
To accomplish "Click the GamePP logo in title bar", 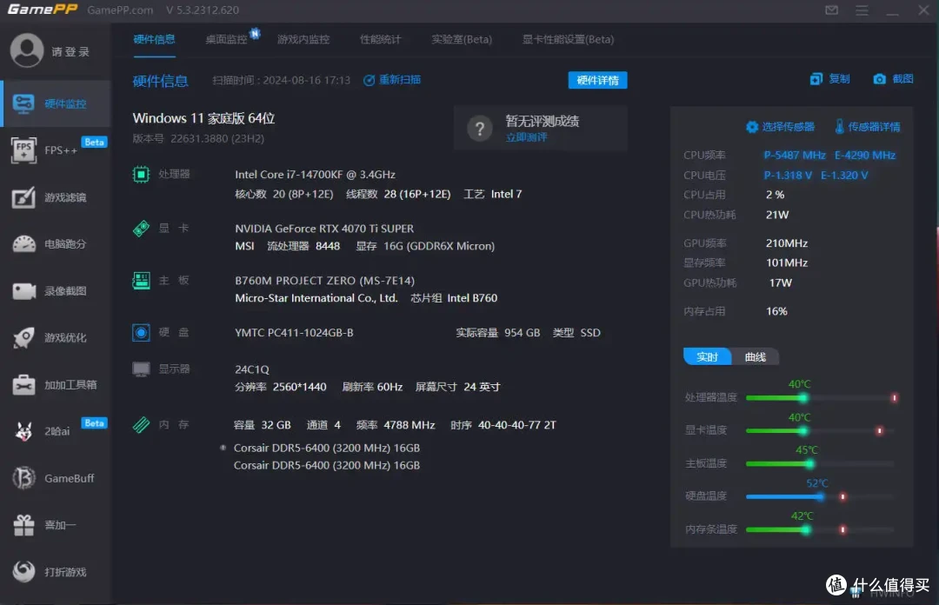I will 43,10.
